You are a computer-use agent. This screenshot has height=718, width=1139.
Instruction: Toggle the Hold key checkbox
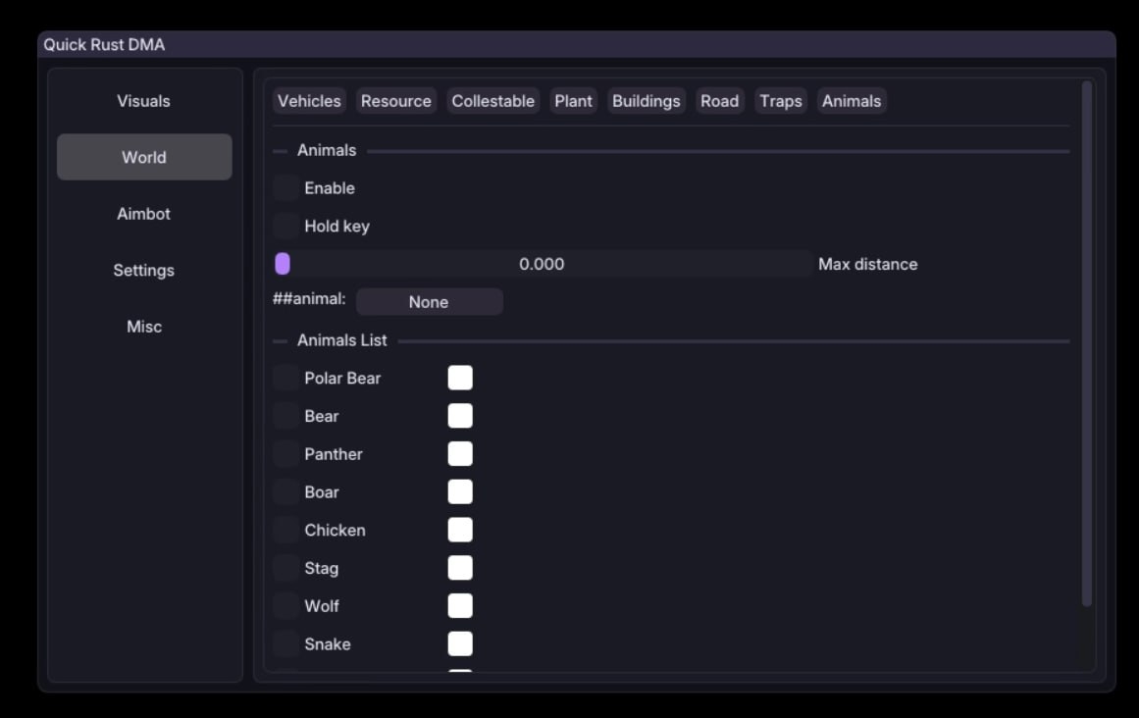[285, 227]
